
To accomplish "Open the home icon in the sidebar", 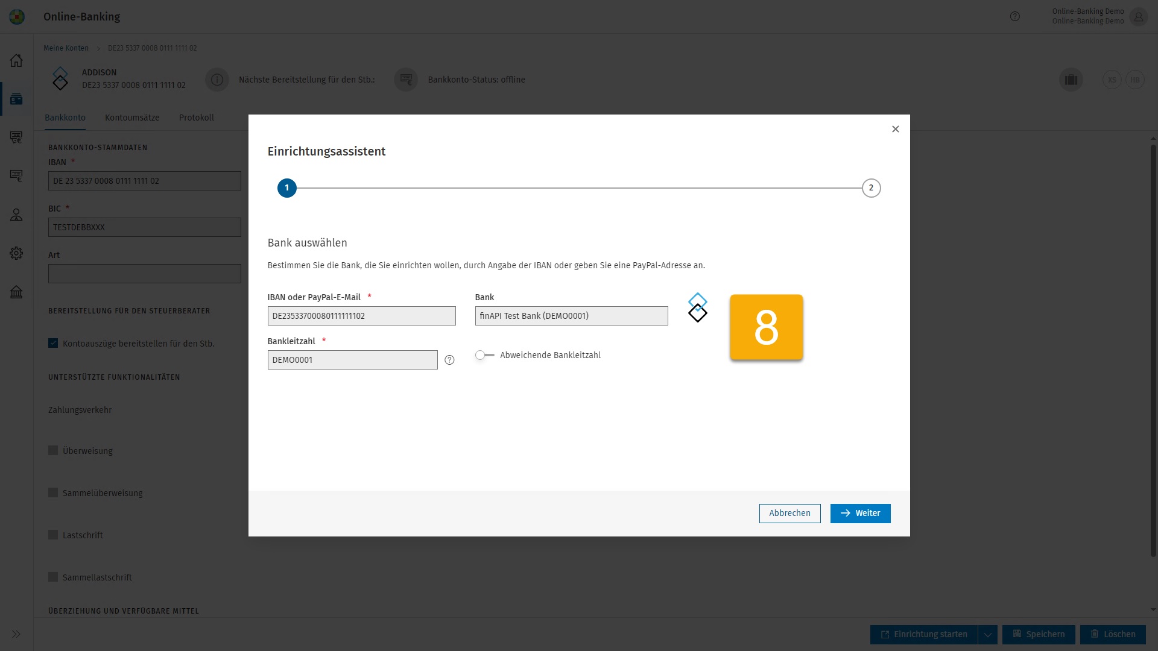I will (16, 60).
